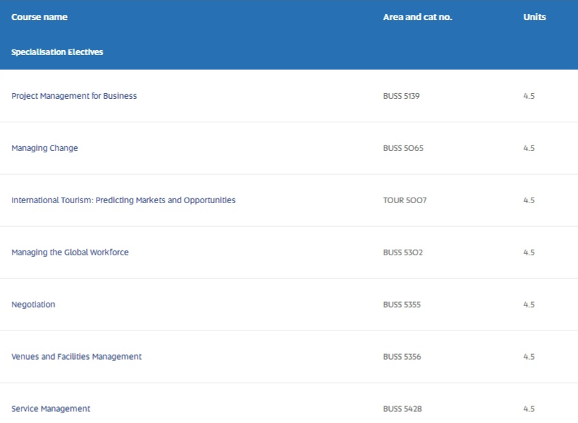Click the Negotiation course link
Viewport: 578px width, 423px height.
click(33, 305)
